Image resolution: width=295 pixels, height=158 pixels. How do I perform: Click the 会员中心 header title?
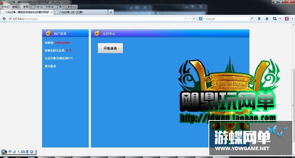[x=109, y=34]
